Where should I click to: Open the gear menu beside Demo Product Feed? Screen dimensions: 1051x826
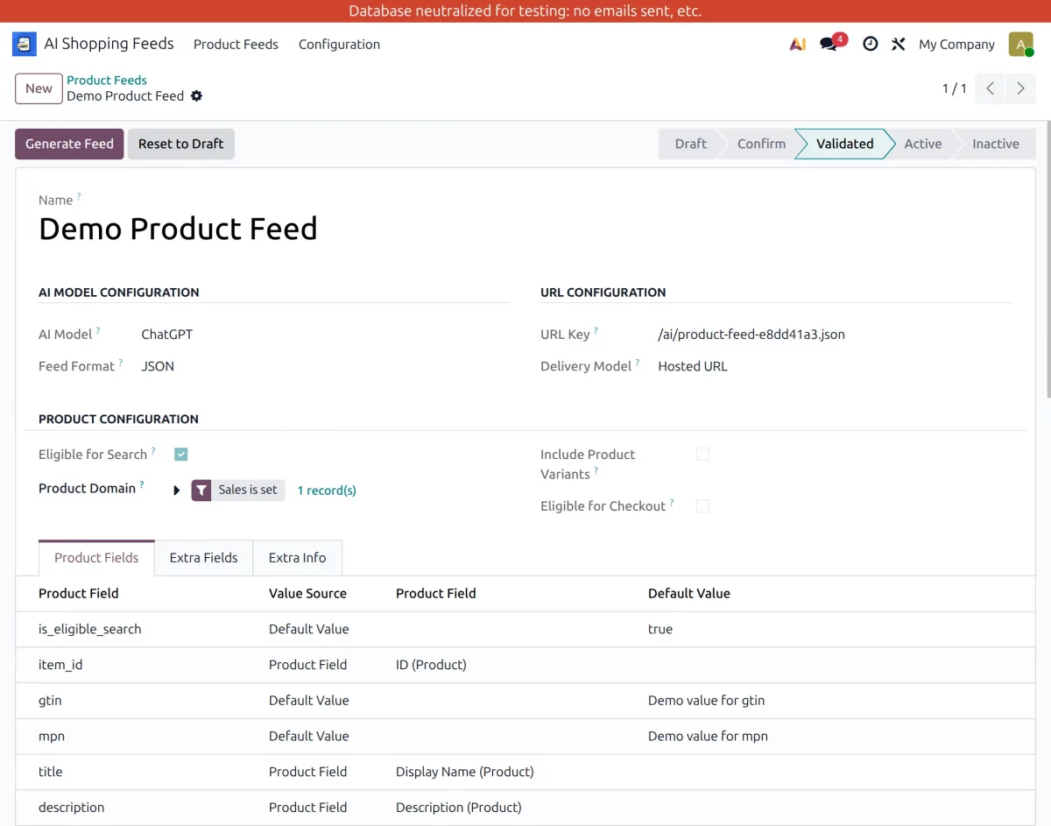[x=196, y=96]
